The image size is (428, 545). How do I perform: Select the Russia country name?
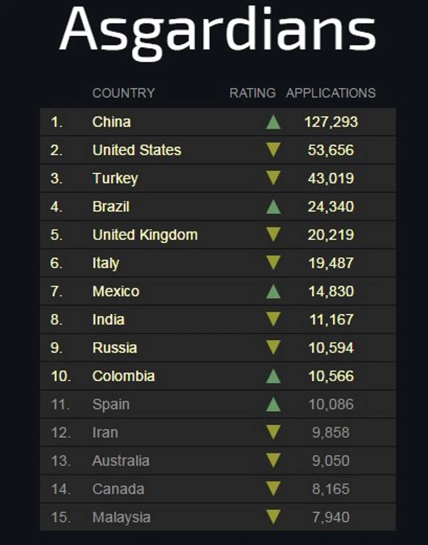114,348
